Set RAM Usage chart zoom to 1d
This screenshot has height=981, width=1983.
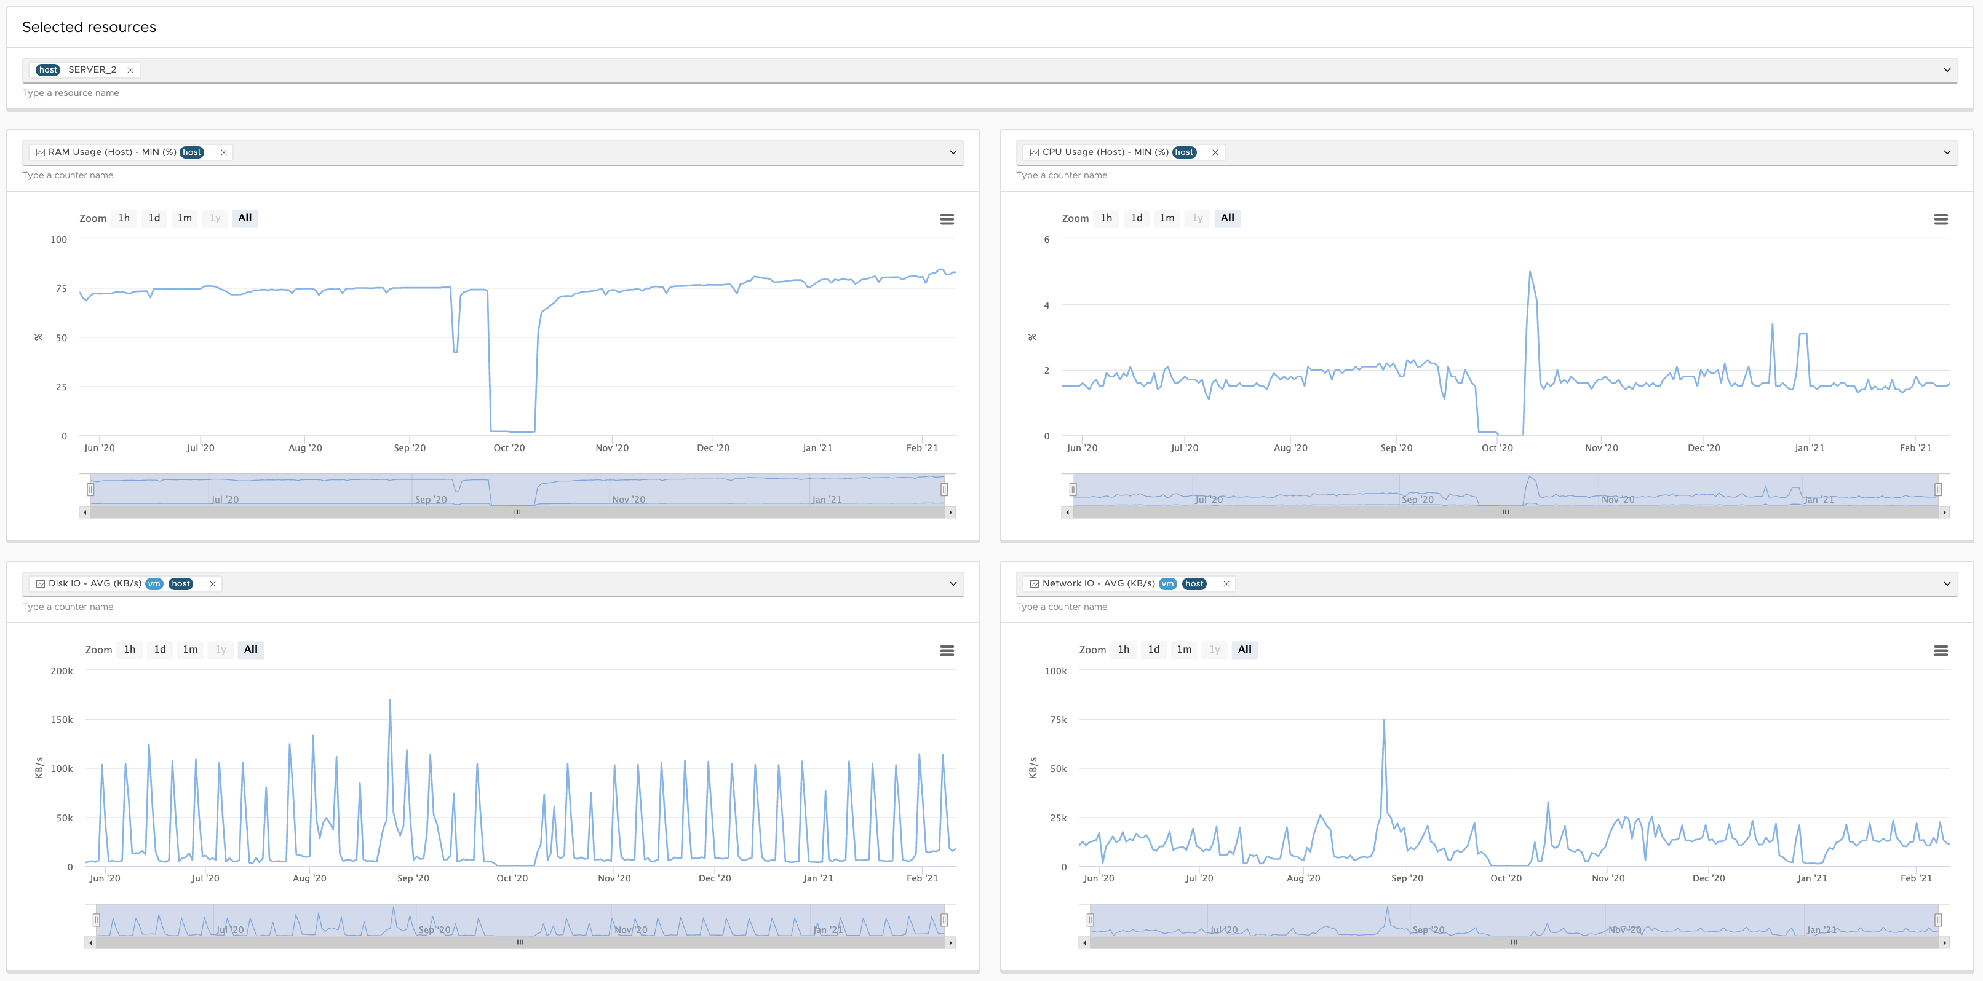154,219
